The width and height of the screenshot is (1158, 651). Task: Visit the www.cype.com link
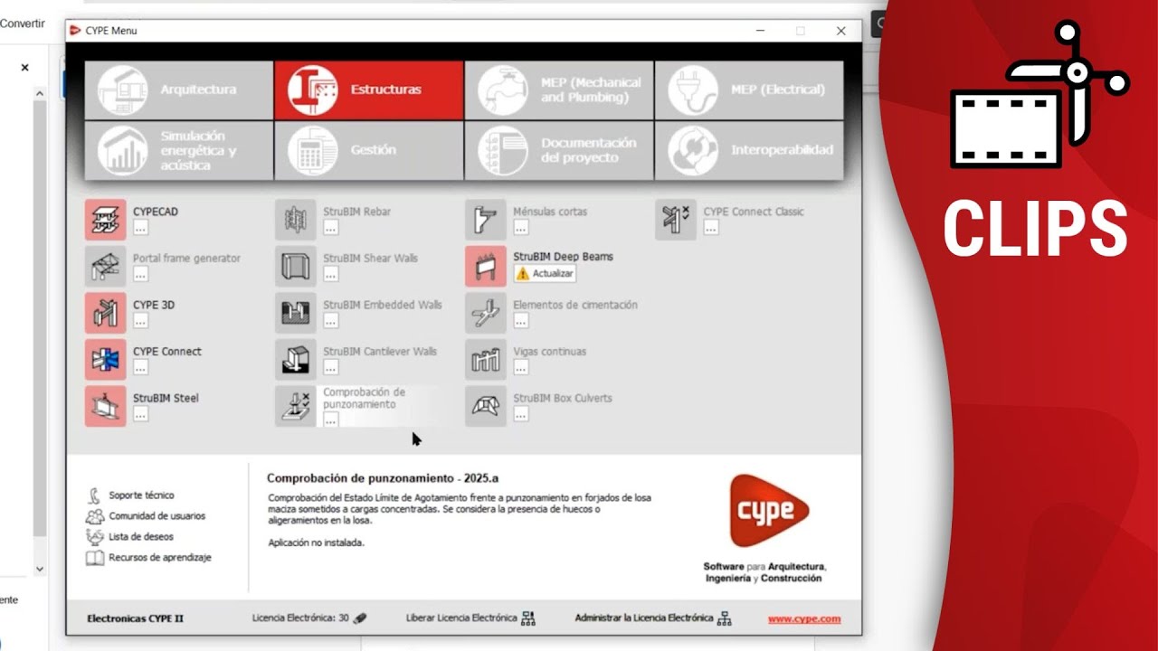click(x=803, y=619)
